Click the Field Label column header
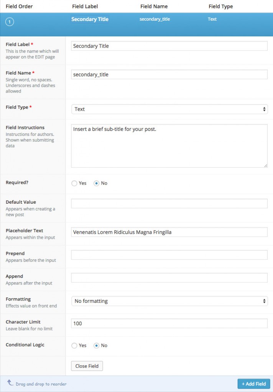The height and width of the screenshot is (392, 273). (85, 6)
